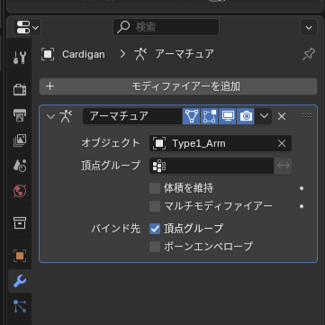Viewport: 325px width, 325px height.
Task: Open the Object properties tab
Action: [20, 256]
